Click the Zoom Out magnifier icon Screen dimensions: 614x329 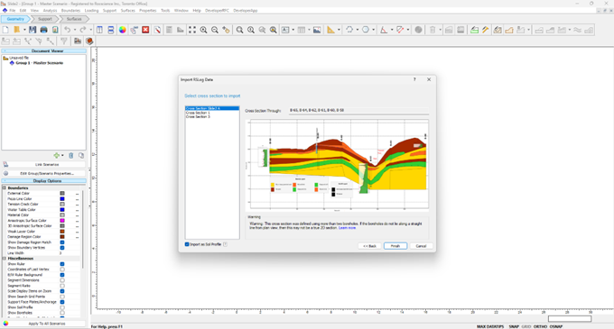[x=215, y=30]
